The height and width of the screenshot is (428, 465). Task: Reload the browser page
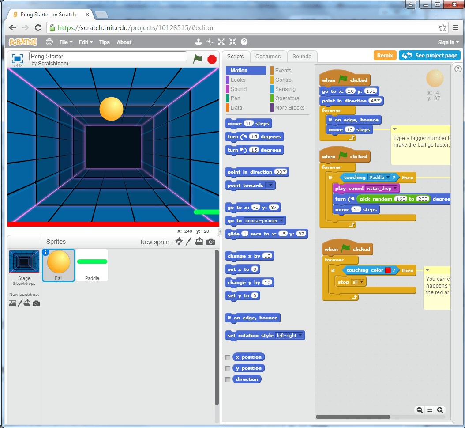pyautogui.click(x=38, y=27)
